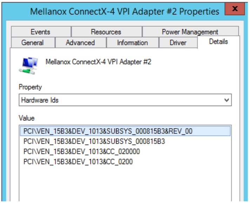The image size is (250, 203).
Task: Click the network adapter icon
Action: pos(28,66)
